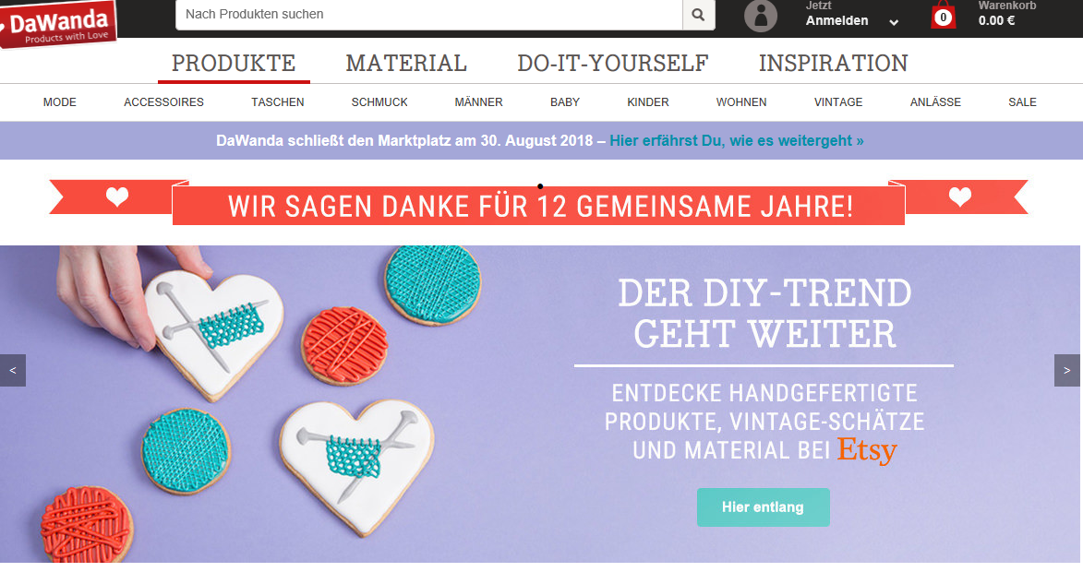Open the SCHMUCK category

pyautogui.click(x=379, y=102)
